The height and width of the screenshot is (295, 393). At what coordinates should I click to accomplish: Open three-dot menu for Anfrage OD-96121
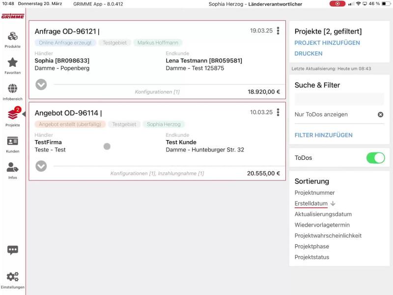point(278,30)
